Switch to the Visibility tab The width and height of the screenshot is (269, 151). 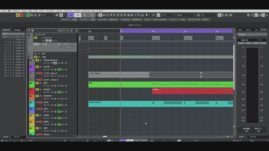[17, 30]
